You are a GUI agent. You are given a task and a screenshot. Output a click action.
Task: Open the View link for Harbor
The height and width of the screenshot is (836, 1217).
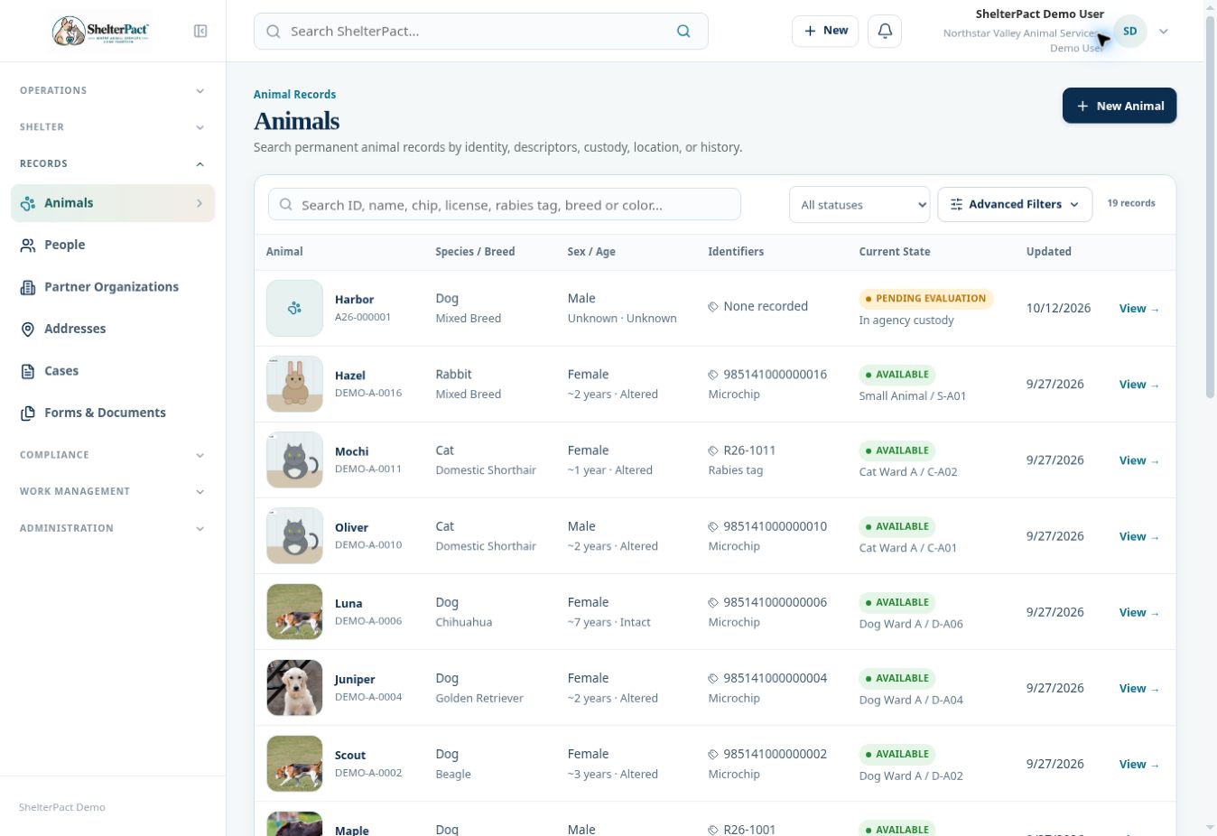[1138, 308]
